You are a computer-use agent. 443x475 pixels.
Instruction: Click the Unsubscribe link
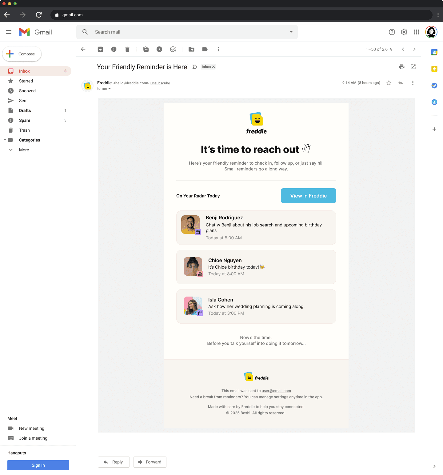coord(160,83)
